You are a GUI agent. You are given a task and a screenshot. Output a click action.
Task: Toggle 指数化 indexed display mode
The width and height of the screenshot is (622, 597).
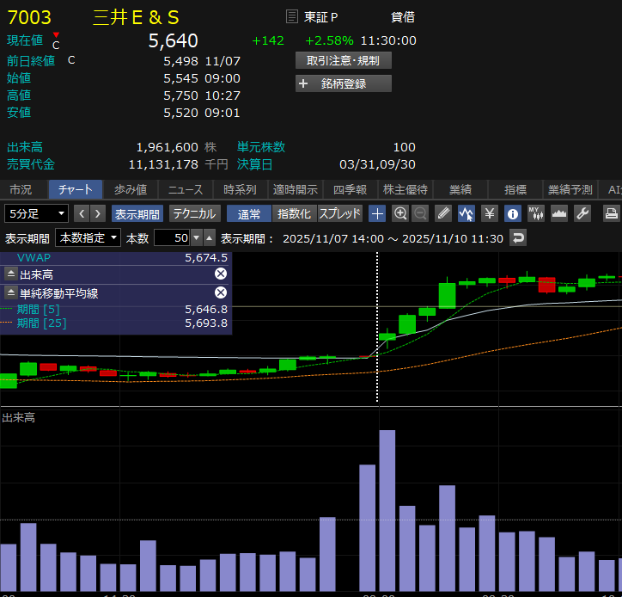pyautogui.click(x=295, y=213)
